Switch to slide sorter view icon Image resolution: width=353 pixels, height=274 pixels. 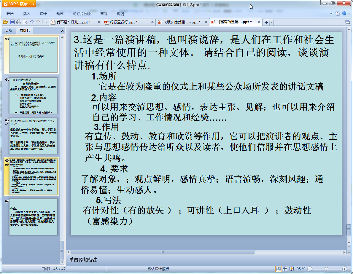click(x=285, y=269)
